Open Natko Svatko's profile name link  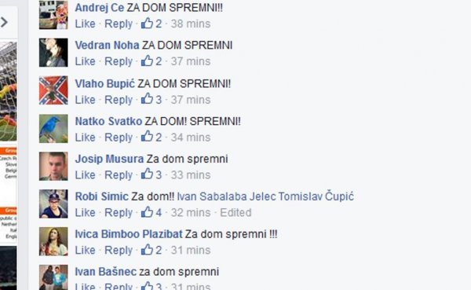108,121
